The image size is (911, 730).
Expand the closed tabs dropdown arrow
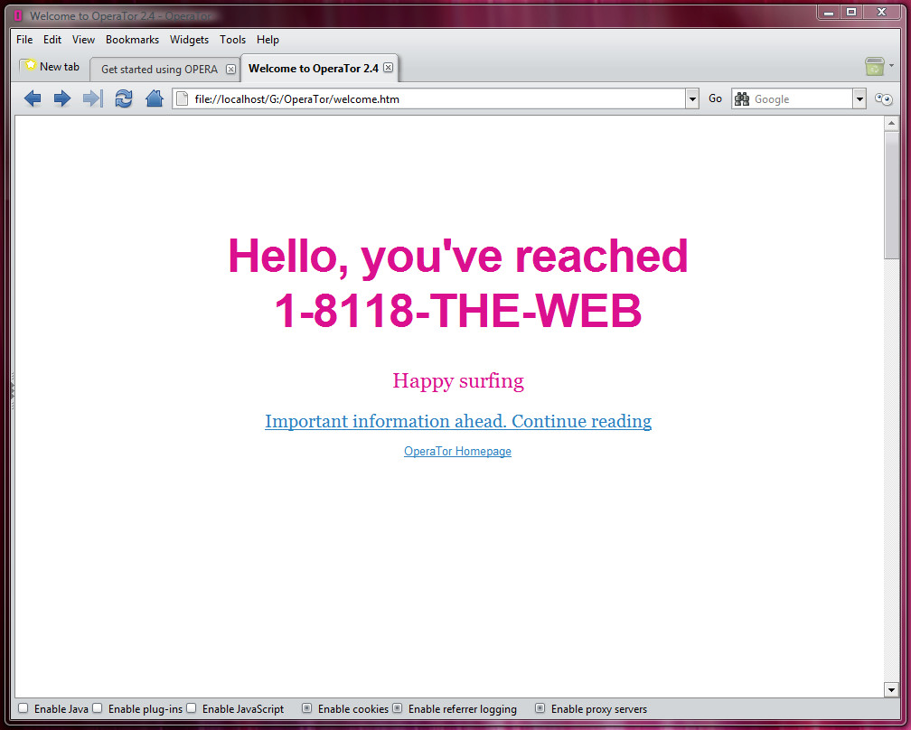[892, 66]
